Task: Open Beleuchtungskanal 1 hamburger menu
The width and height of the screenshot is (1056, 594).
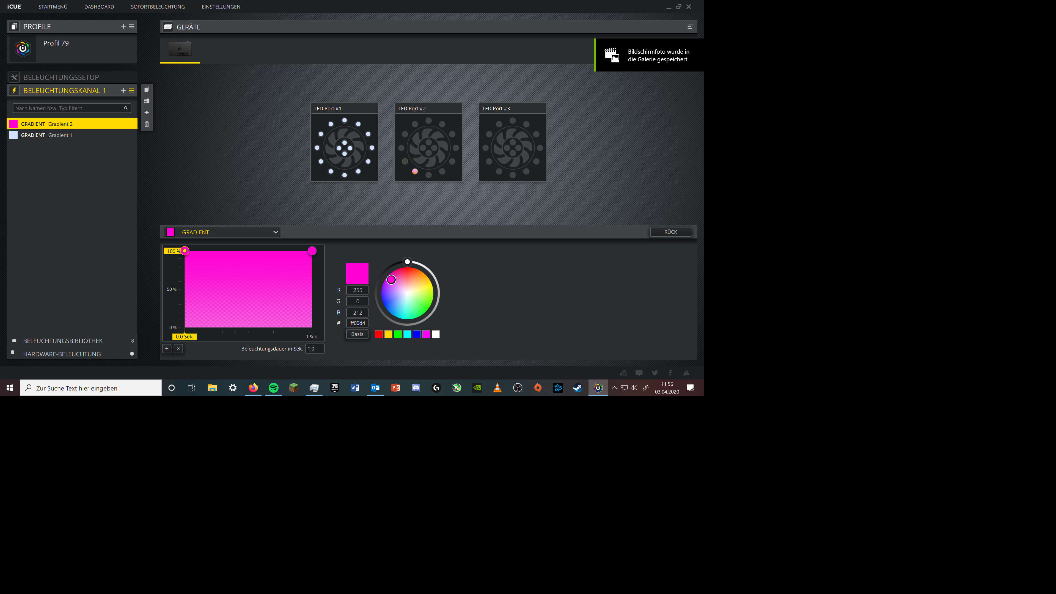Action: pos(132,90)
